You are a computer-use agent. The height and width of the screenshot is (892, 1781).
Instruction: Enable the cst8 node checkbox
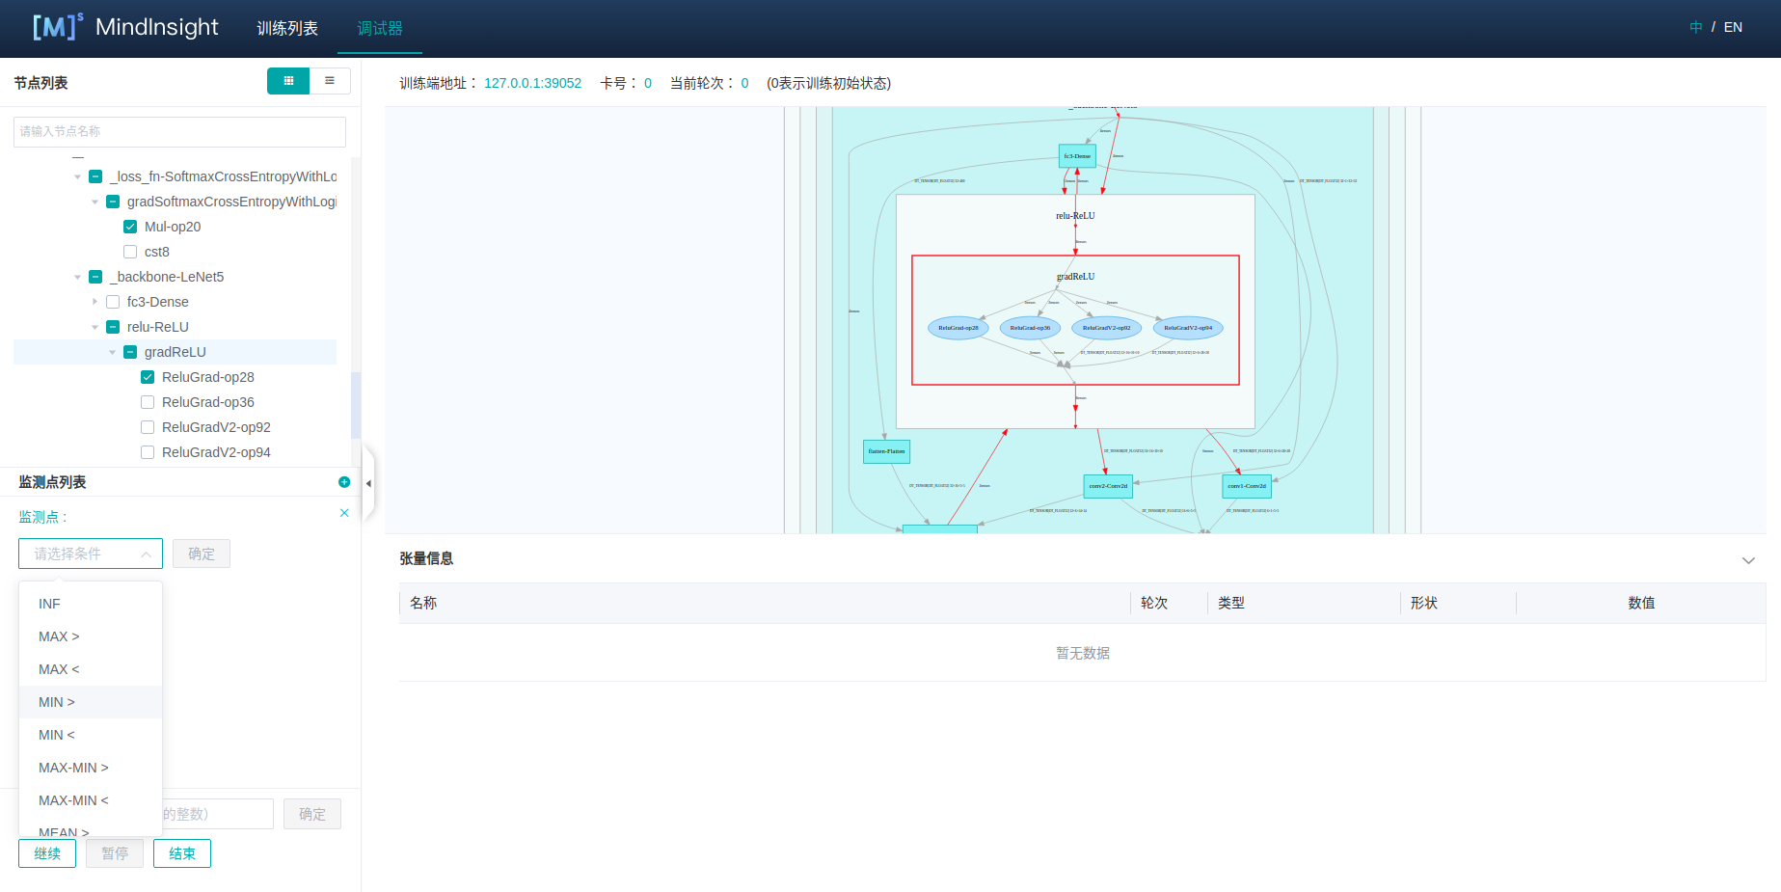click(130, 252)
